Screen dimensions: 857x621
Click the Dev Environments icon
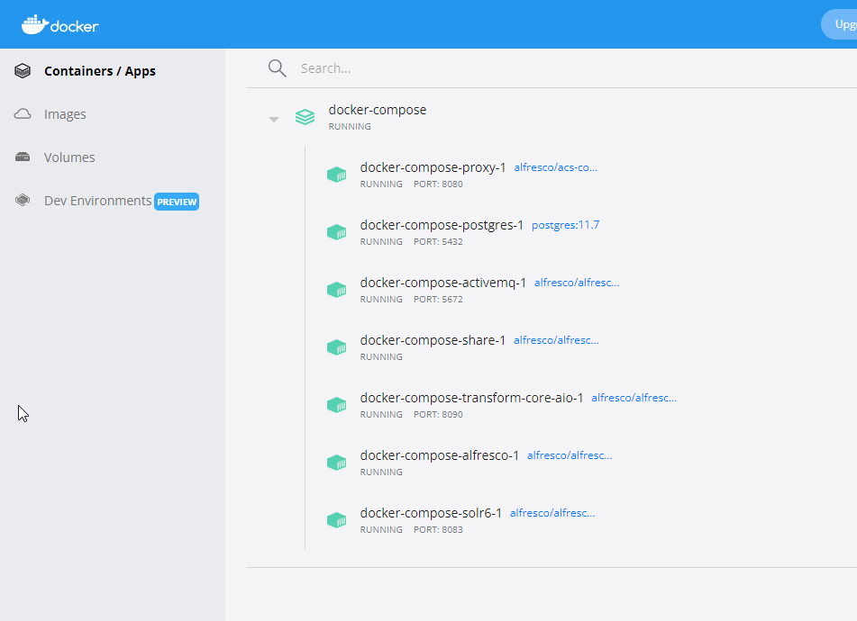click(x=22, y=200)
